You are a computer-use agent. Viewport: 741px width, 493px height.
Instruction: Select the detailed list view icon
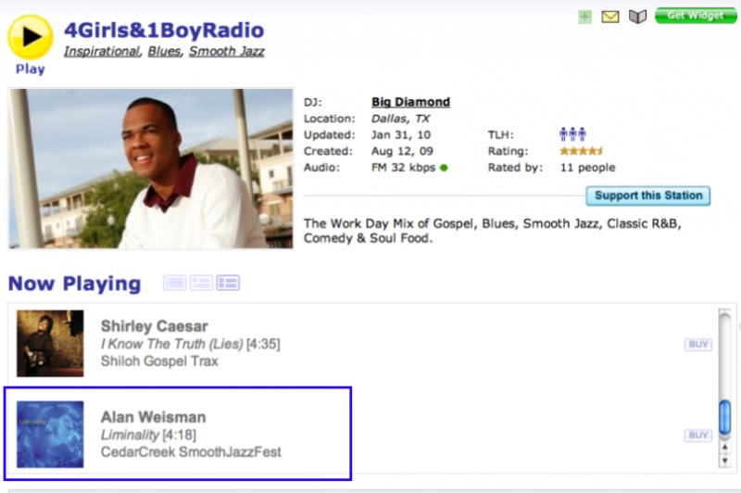tap(228, 283)
